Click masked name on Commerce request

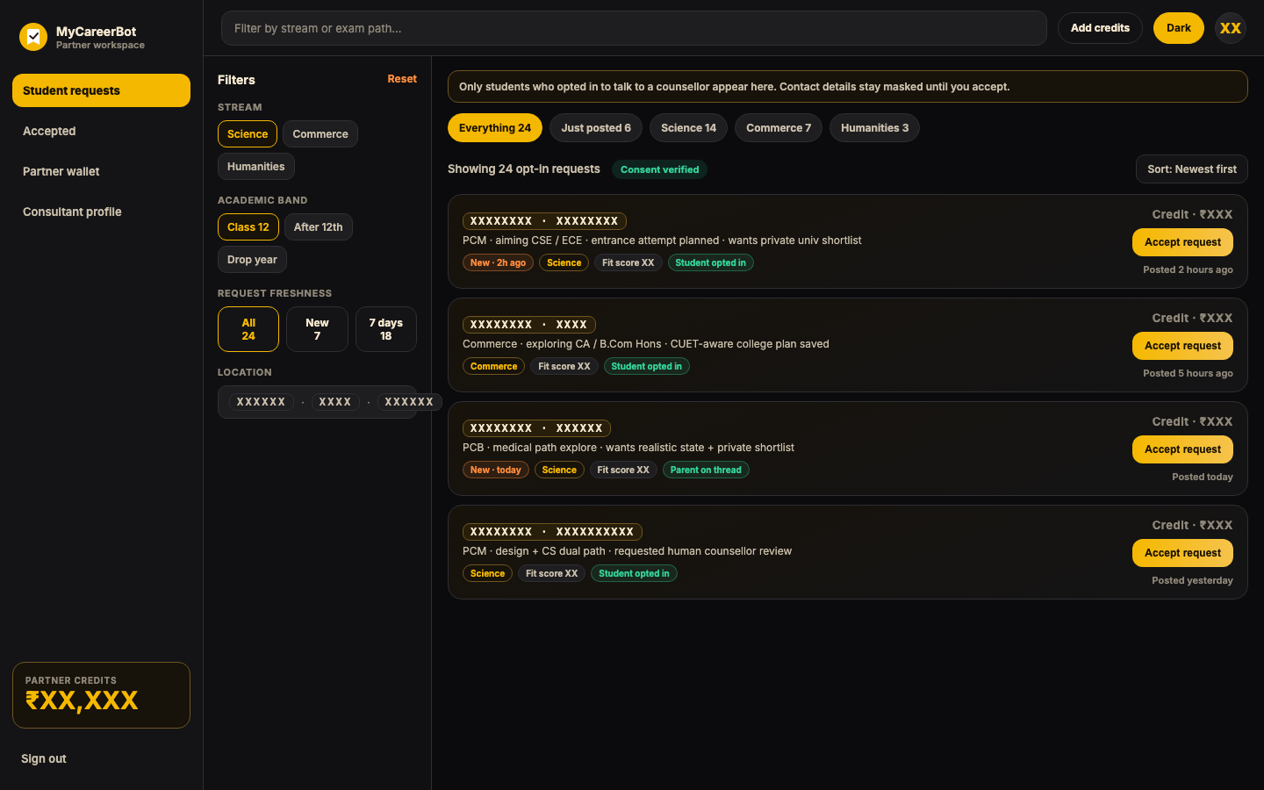pos(529,325)
